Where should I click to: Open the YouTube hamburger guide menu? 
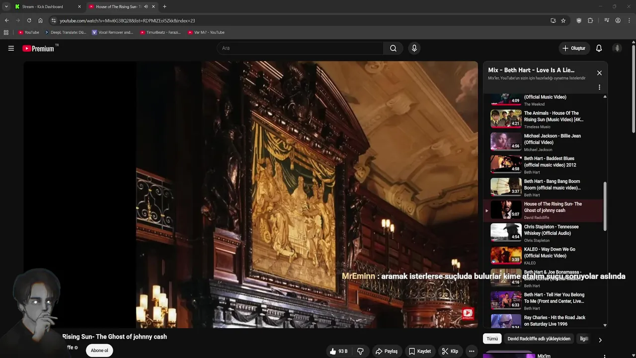point(11,48)
